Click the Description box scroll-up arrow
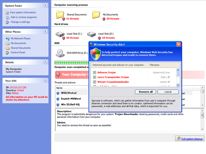 tap(202, 111)
